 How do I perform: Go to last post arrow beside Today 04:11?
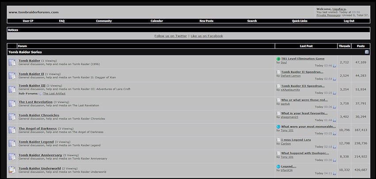[334, 174]
